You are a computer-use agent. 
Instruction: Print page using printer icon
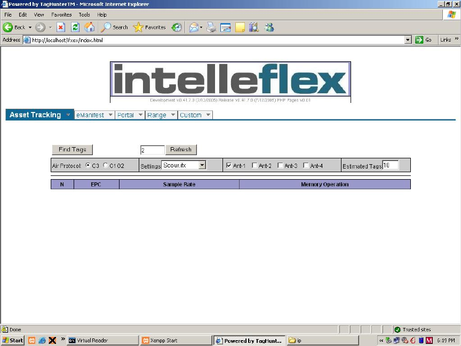pos(211,27)
